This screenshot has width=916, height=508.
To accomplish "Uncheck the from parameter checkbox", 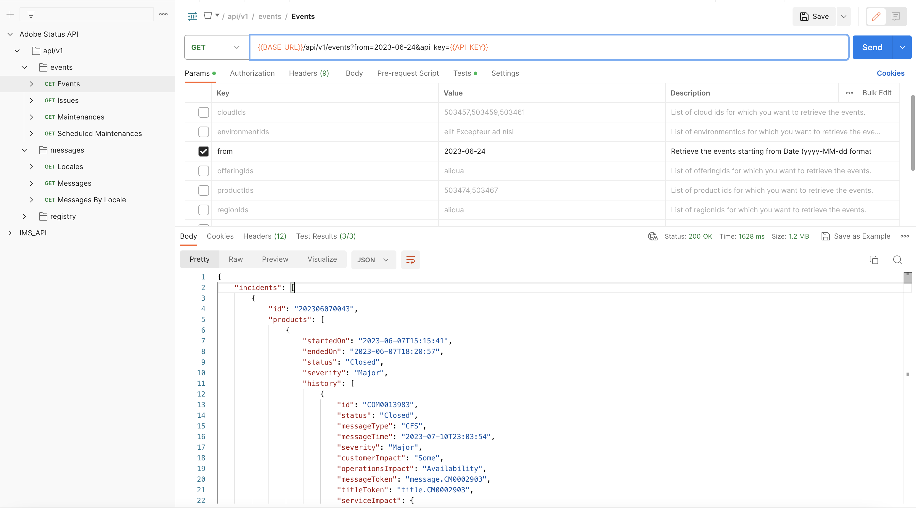I will pyautogui.click(x=203, y=151).
